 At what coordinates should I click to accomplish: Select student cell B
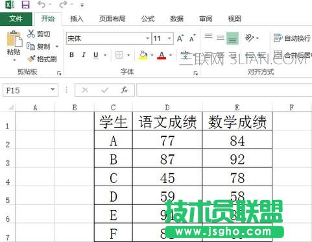pyautogui.click(x=114, y=158)
